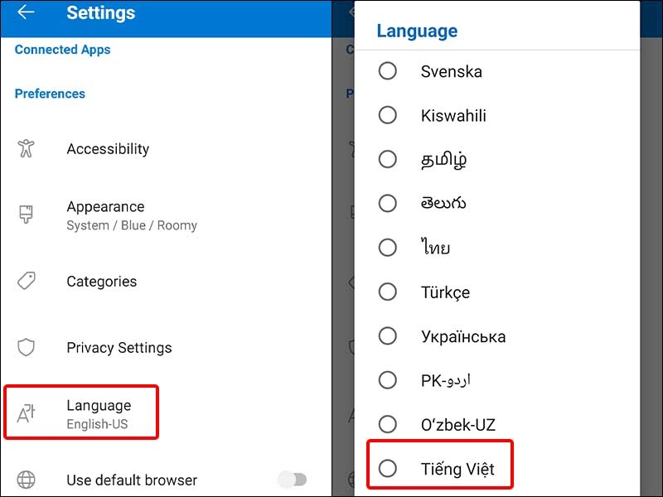Open Privacy Settings
Viewport: 663px width, 497px height.
click(119, 348)
